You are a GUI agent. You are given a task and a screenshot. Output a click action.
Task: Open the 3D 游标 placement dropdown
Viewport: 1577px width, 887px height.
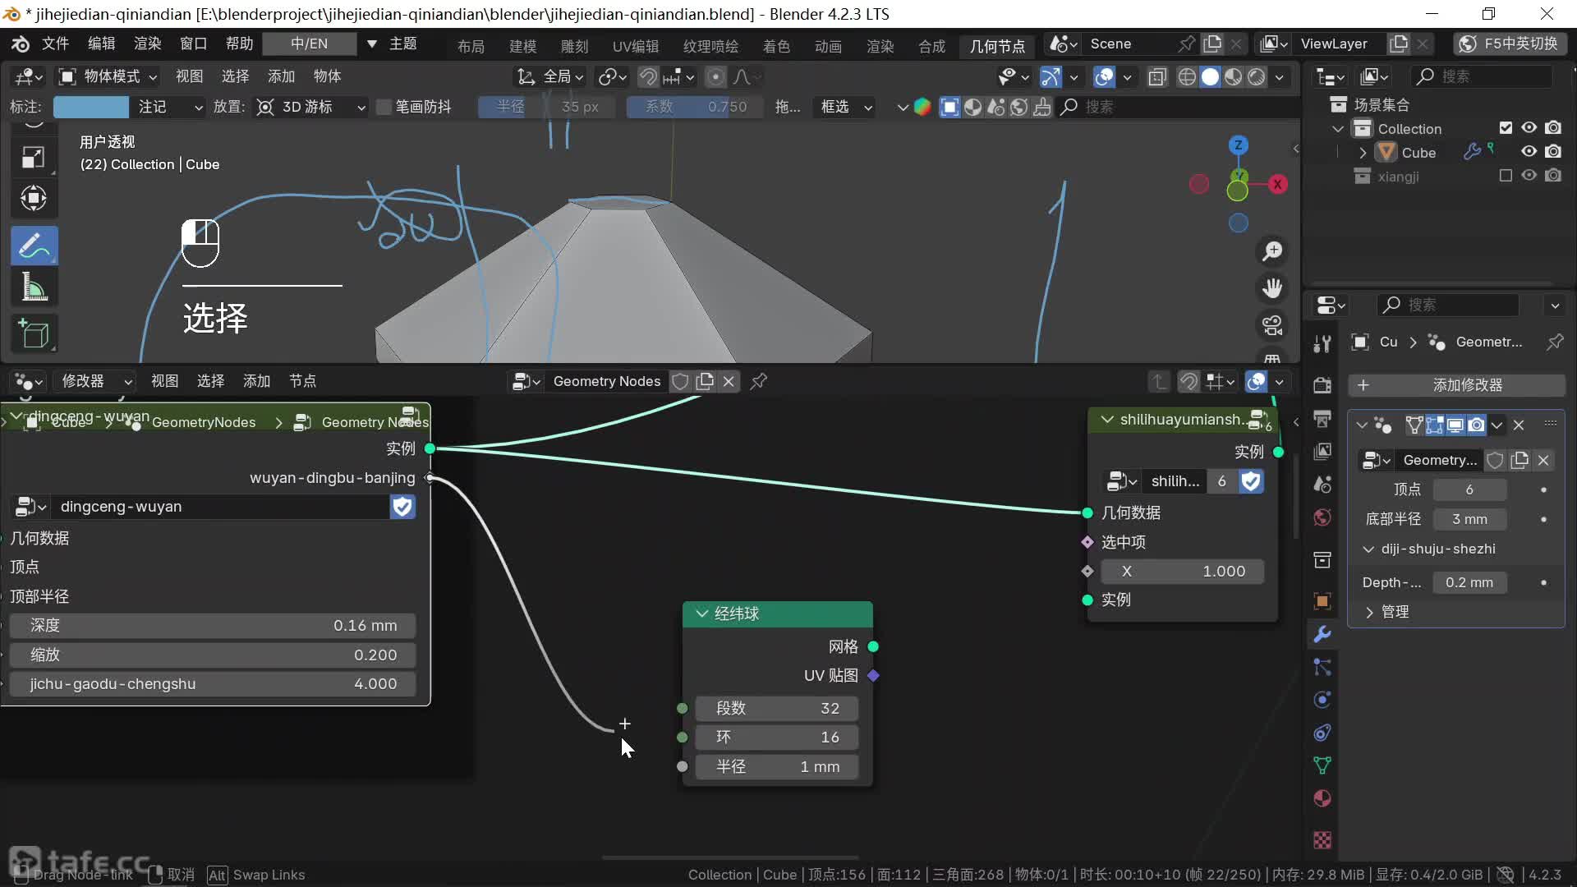[311, 107]
